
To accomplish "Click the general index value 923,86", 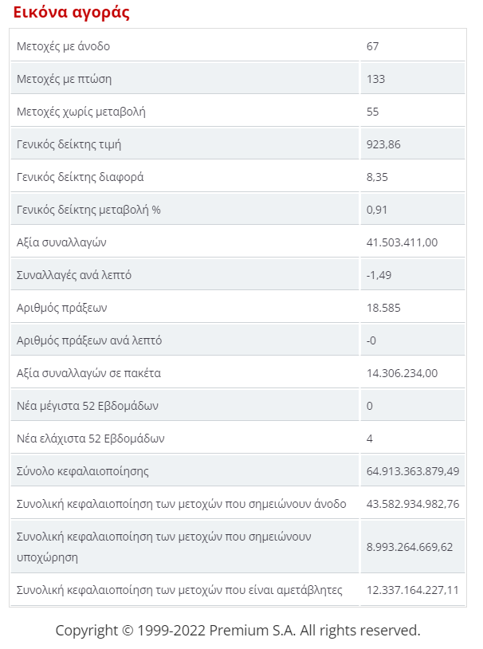I will pos(383,144).
